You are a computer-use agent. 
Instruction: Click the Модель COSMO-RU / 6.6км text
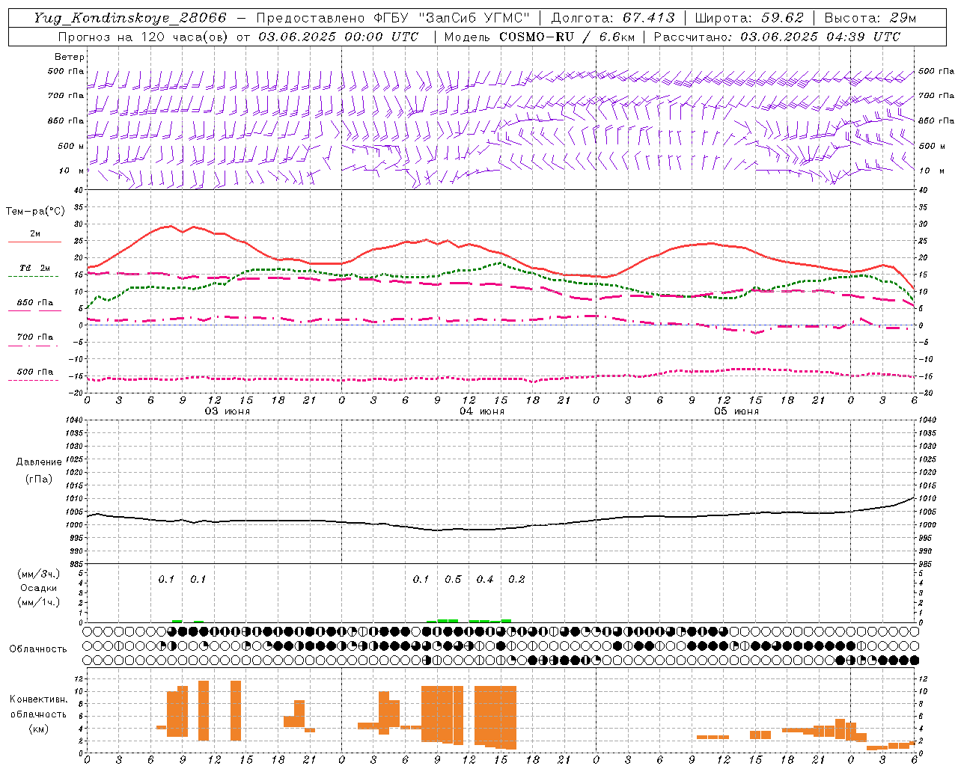tap(539, 37)
